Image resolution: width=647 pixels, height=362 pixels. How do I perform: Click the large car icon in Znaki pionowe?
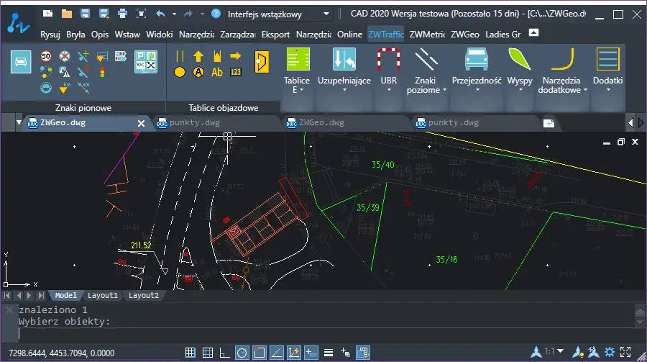[x=21, y=63]
